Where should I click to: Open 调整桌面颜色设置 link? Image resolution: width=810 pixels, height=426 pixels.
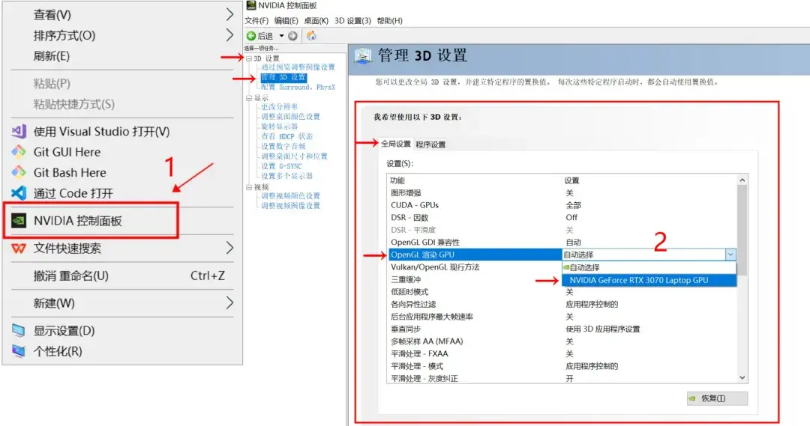[290, 117]
